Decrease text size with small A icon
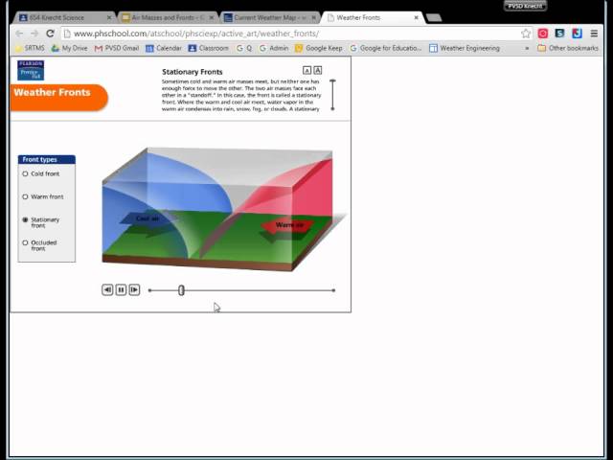 point(306,70)
